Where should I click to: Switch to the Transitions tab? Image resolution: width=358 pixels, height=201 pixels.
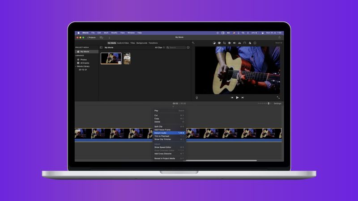[x=153, y=43]
